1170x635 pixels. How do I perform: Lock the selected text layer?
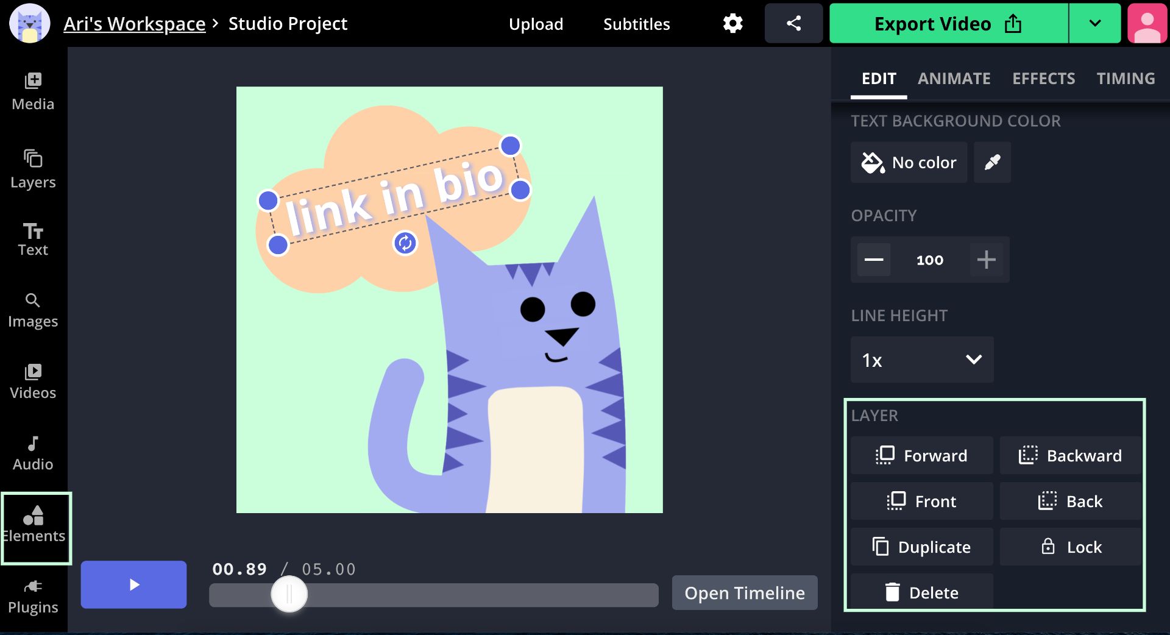[x=1071, y=547]
